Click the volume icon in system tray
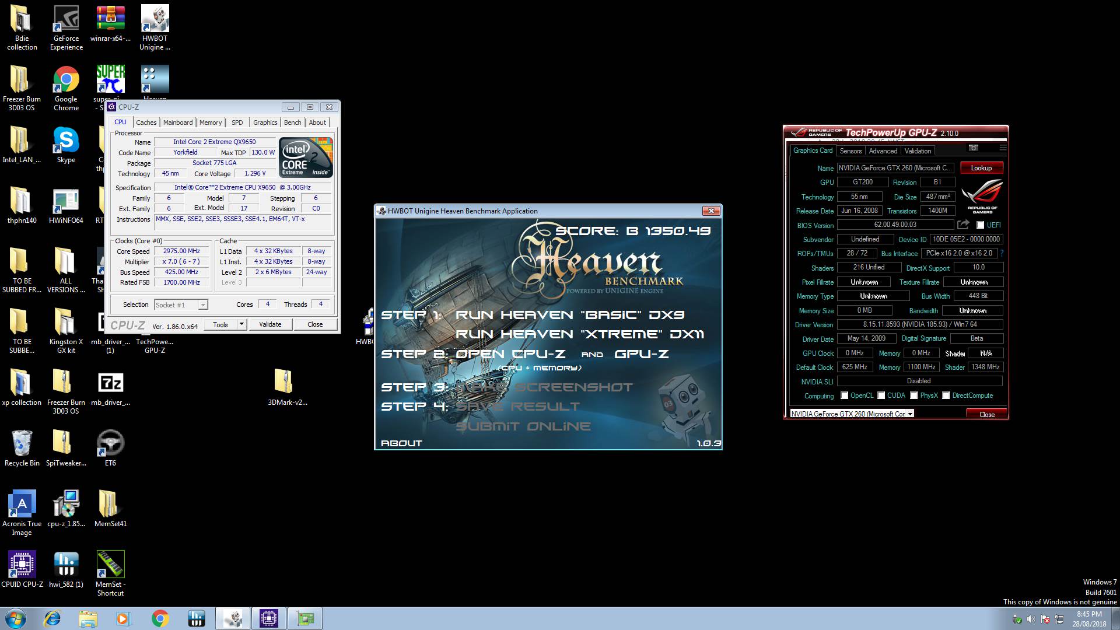The width and height of the screenshot is (1120, 630). [1031, 619]
